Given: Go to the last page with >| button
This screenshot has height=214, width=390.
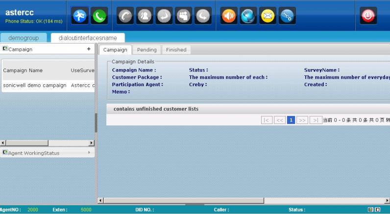Looking at the screenshot, I should 316,120.
